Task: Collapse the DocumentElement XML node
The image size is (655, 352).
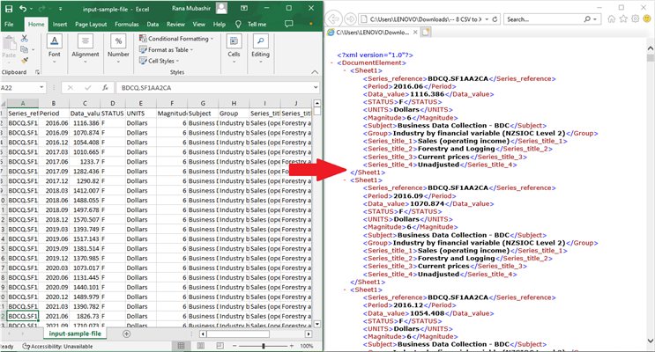Action: coord(332,63)
